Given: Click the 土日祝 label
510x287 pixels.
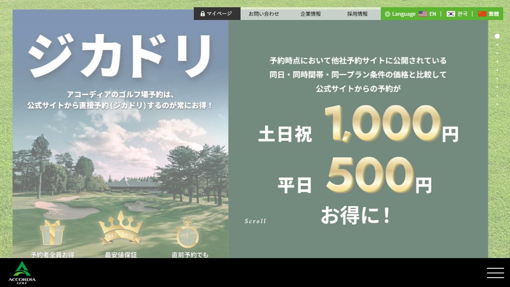Looking at the screenshot, I should [285, 134].
